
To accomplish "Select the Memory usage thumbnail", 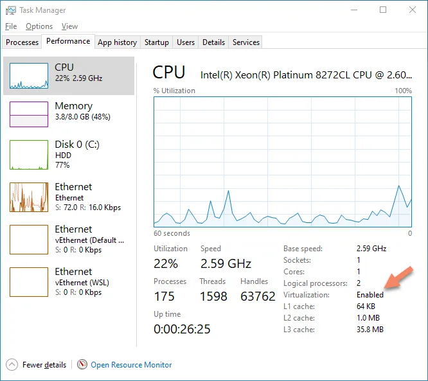I will click(x=29, y=114).
